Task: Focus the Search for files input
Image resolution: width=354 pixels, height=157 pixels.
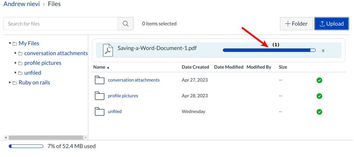Action: point(61,24)
